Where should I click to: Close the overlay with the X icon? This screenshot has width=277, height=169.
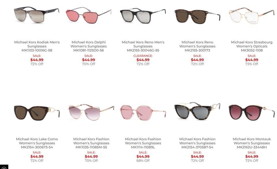pos(4,167)
